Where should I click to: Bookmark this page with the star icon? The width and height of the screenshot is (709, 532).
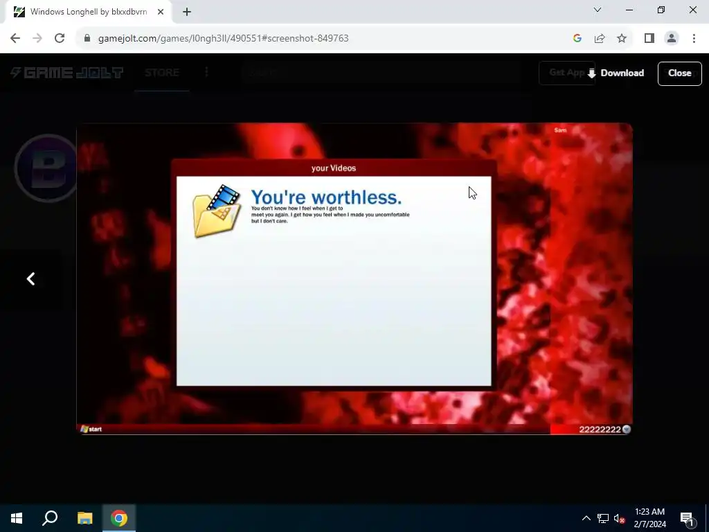[622, 39]
